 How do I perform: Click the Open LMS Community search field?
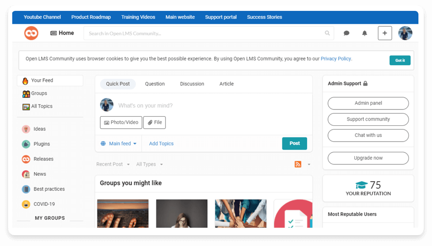[x=209, y=33]
